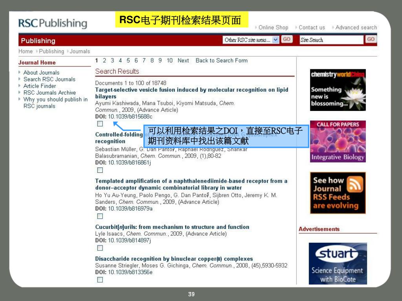Click Documents 1 to 100 of 18748 text
This screenshot has height=301, width=402.
point(130,83)
